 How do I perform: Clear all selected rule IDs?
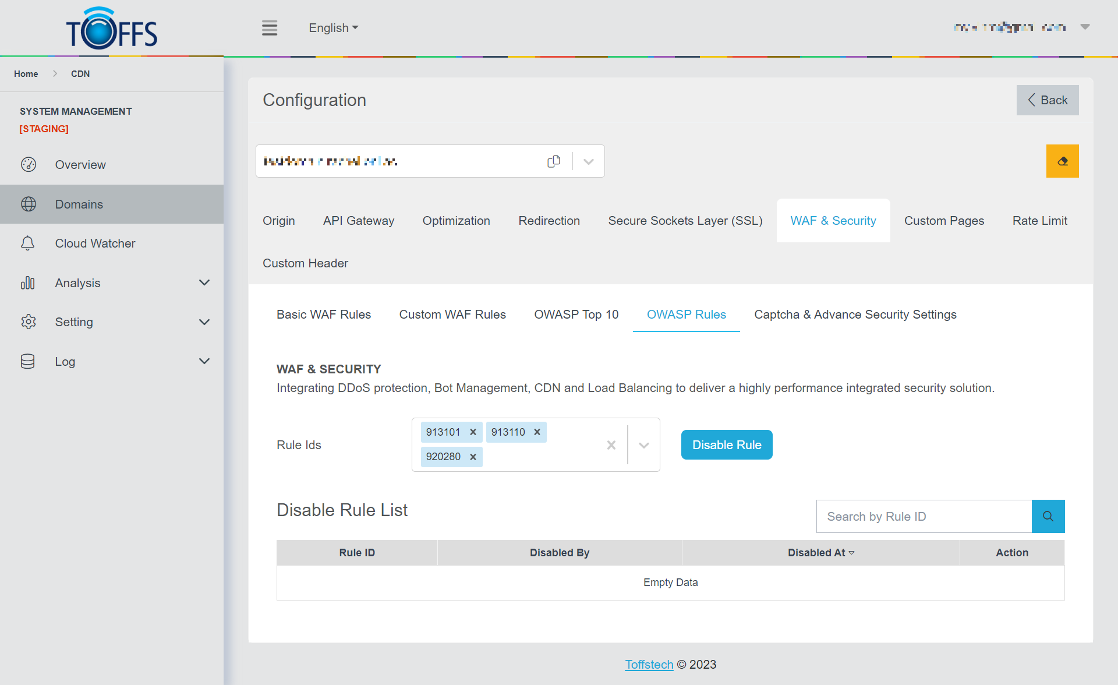pos(611,445)
